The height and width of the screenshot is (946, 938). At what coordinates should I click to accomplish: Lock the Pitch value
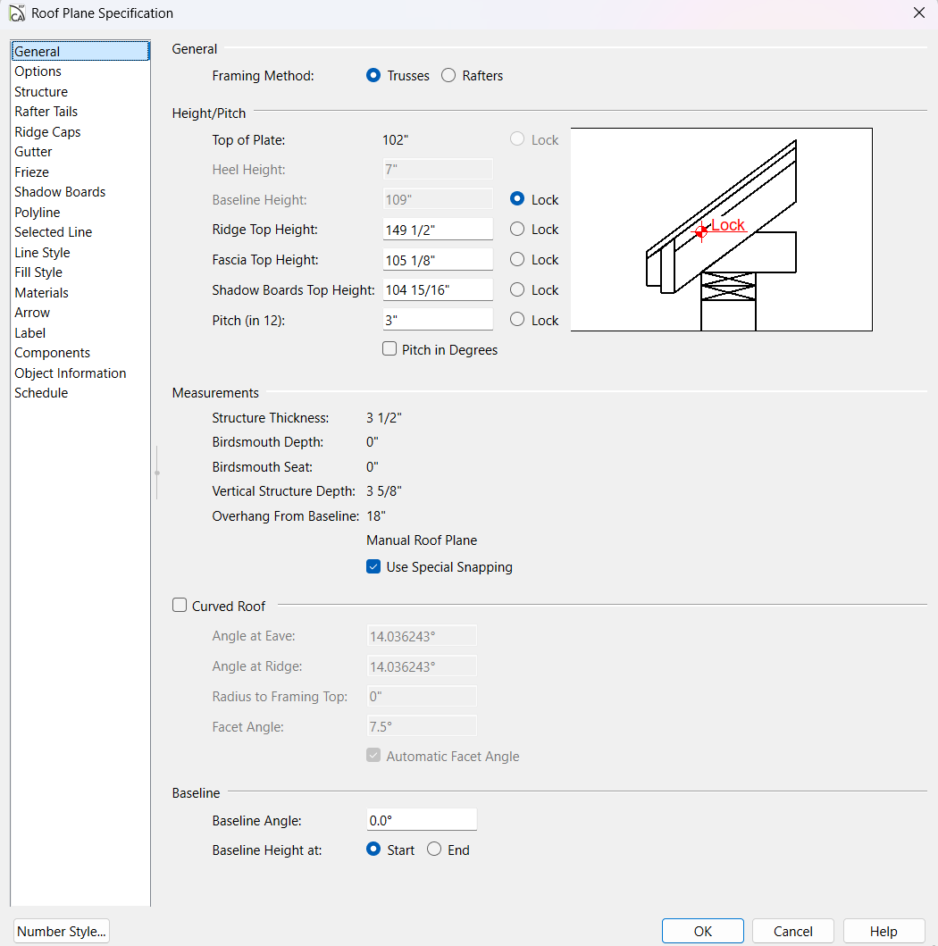517,320
